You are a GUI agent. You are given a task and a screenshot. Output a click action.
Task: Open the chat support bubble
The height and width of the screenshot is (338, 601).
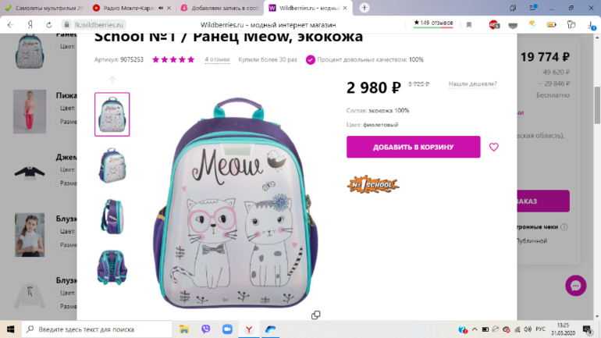(576, 286)
